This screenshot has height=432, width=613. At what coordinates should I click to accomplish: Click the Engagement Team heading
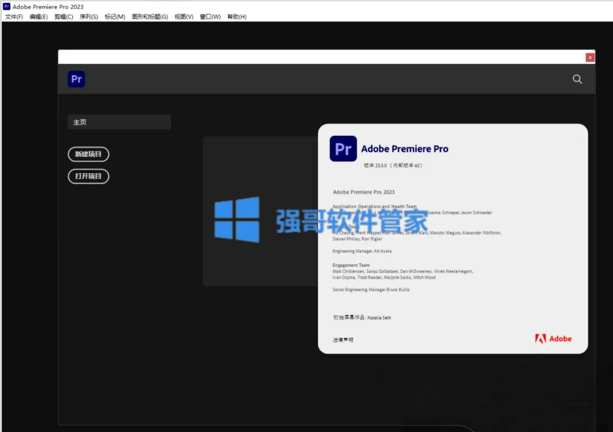(x=351, y=265)
